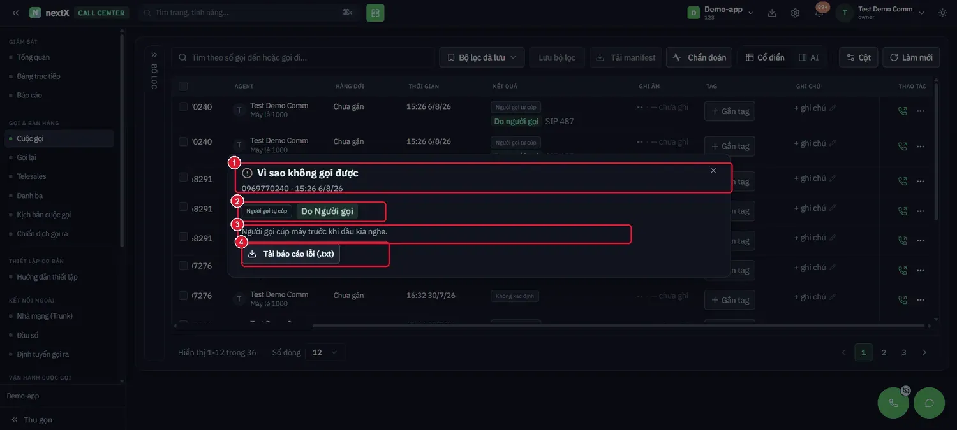
Task: Focus the global 'Tìm trang, tính năng' search box
Action: pos(249,13)
